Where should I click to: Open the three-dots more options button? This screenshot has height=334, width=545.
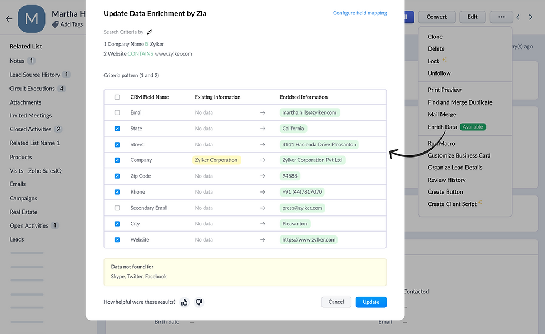coord(501,17)
